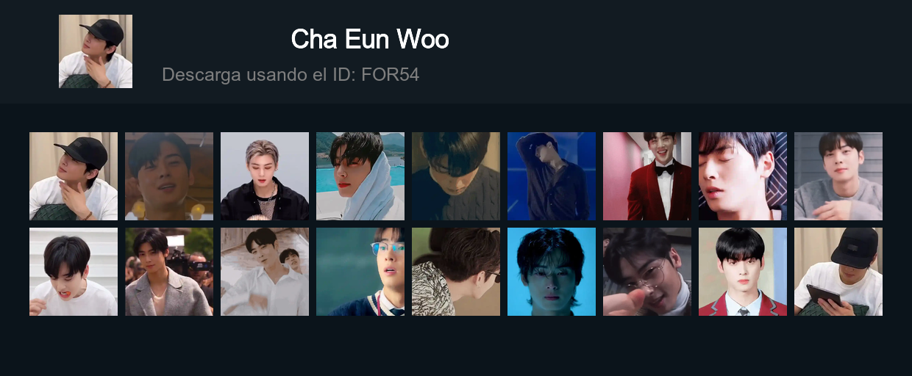This screenshot has width=912, height=376.
Task: Open the sticker with dark knit sweater, head down
Action: (456, 176)
